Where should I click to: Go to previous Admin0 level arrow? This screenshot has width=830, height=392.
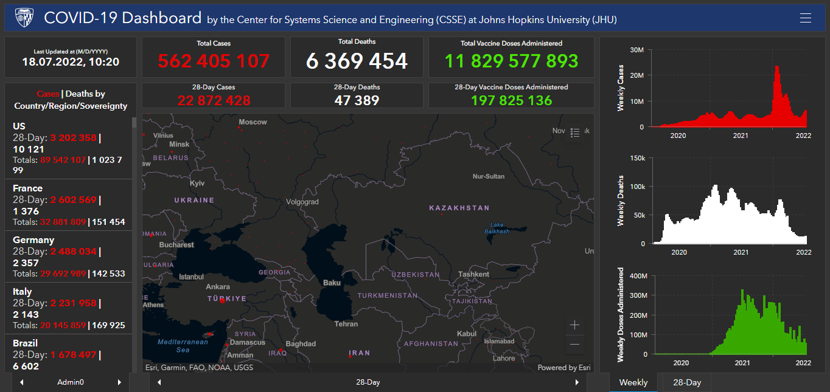coord(22,382)
